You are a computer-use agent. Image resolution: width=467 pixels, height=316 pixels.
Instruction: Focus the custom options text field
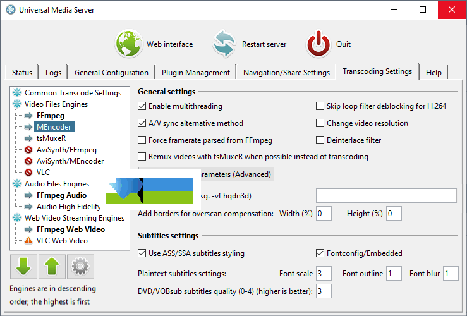pyautogui.click(x=386, y=196)
